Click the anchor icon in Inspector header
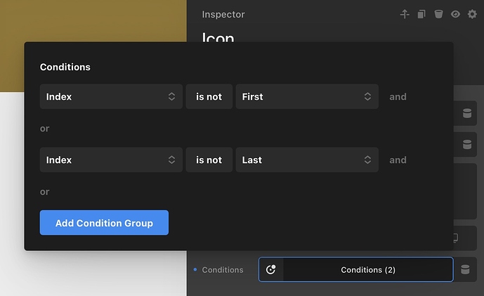 [405, 14]
